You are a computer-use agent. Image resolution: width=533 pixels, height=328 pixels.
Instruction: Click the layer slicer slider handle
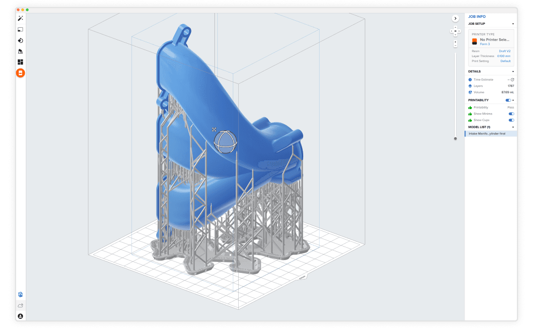pos(456,138)
